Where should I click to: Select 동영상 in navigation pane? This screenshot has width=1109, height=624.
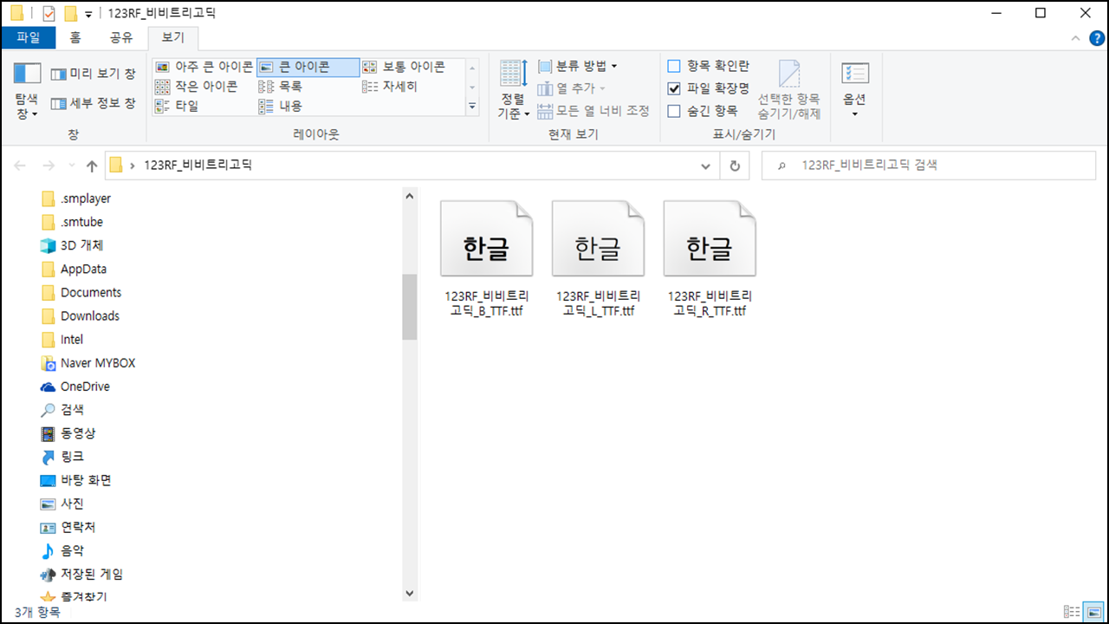point(78,432)
